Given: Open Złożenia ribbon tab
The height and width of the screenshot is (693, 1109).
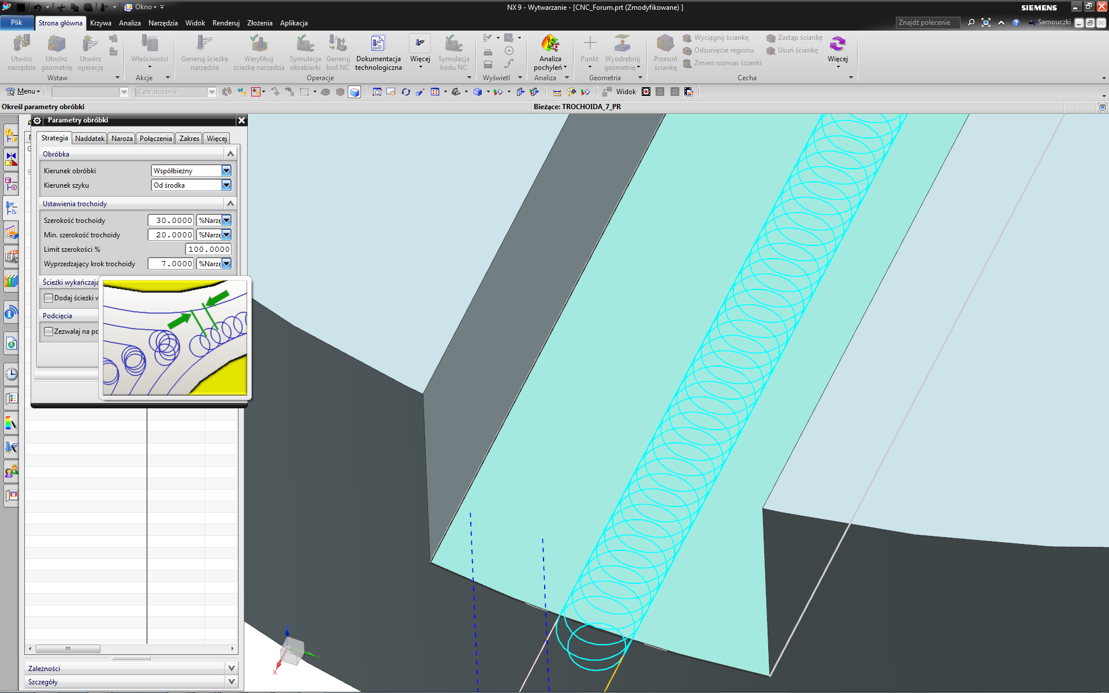Looking at the screenshot, I should 259,23.
